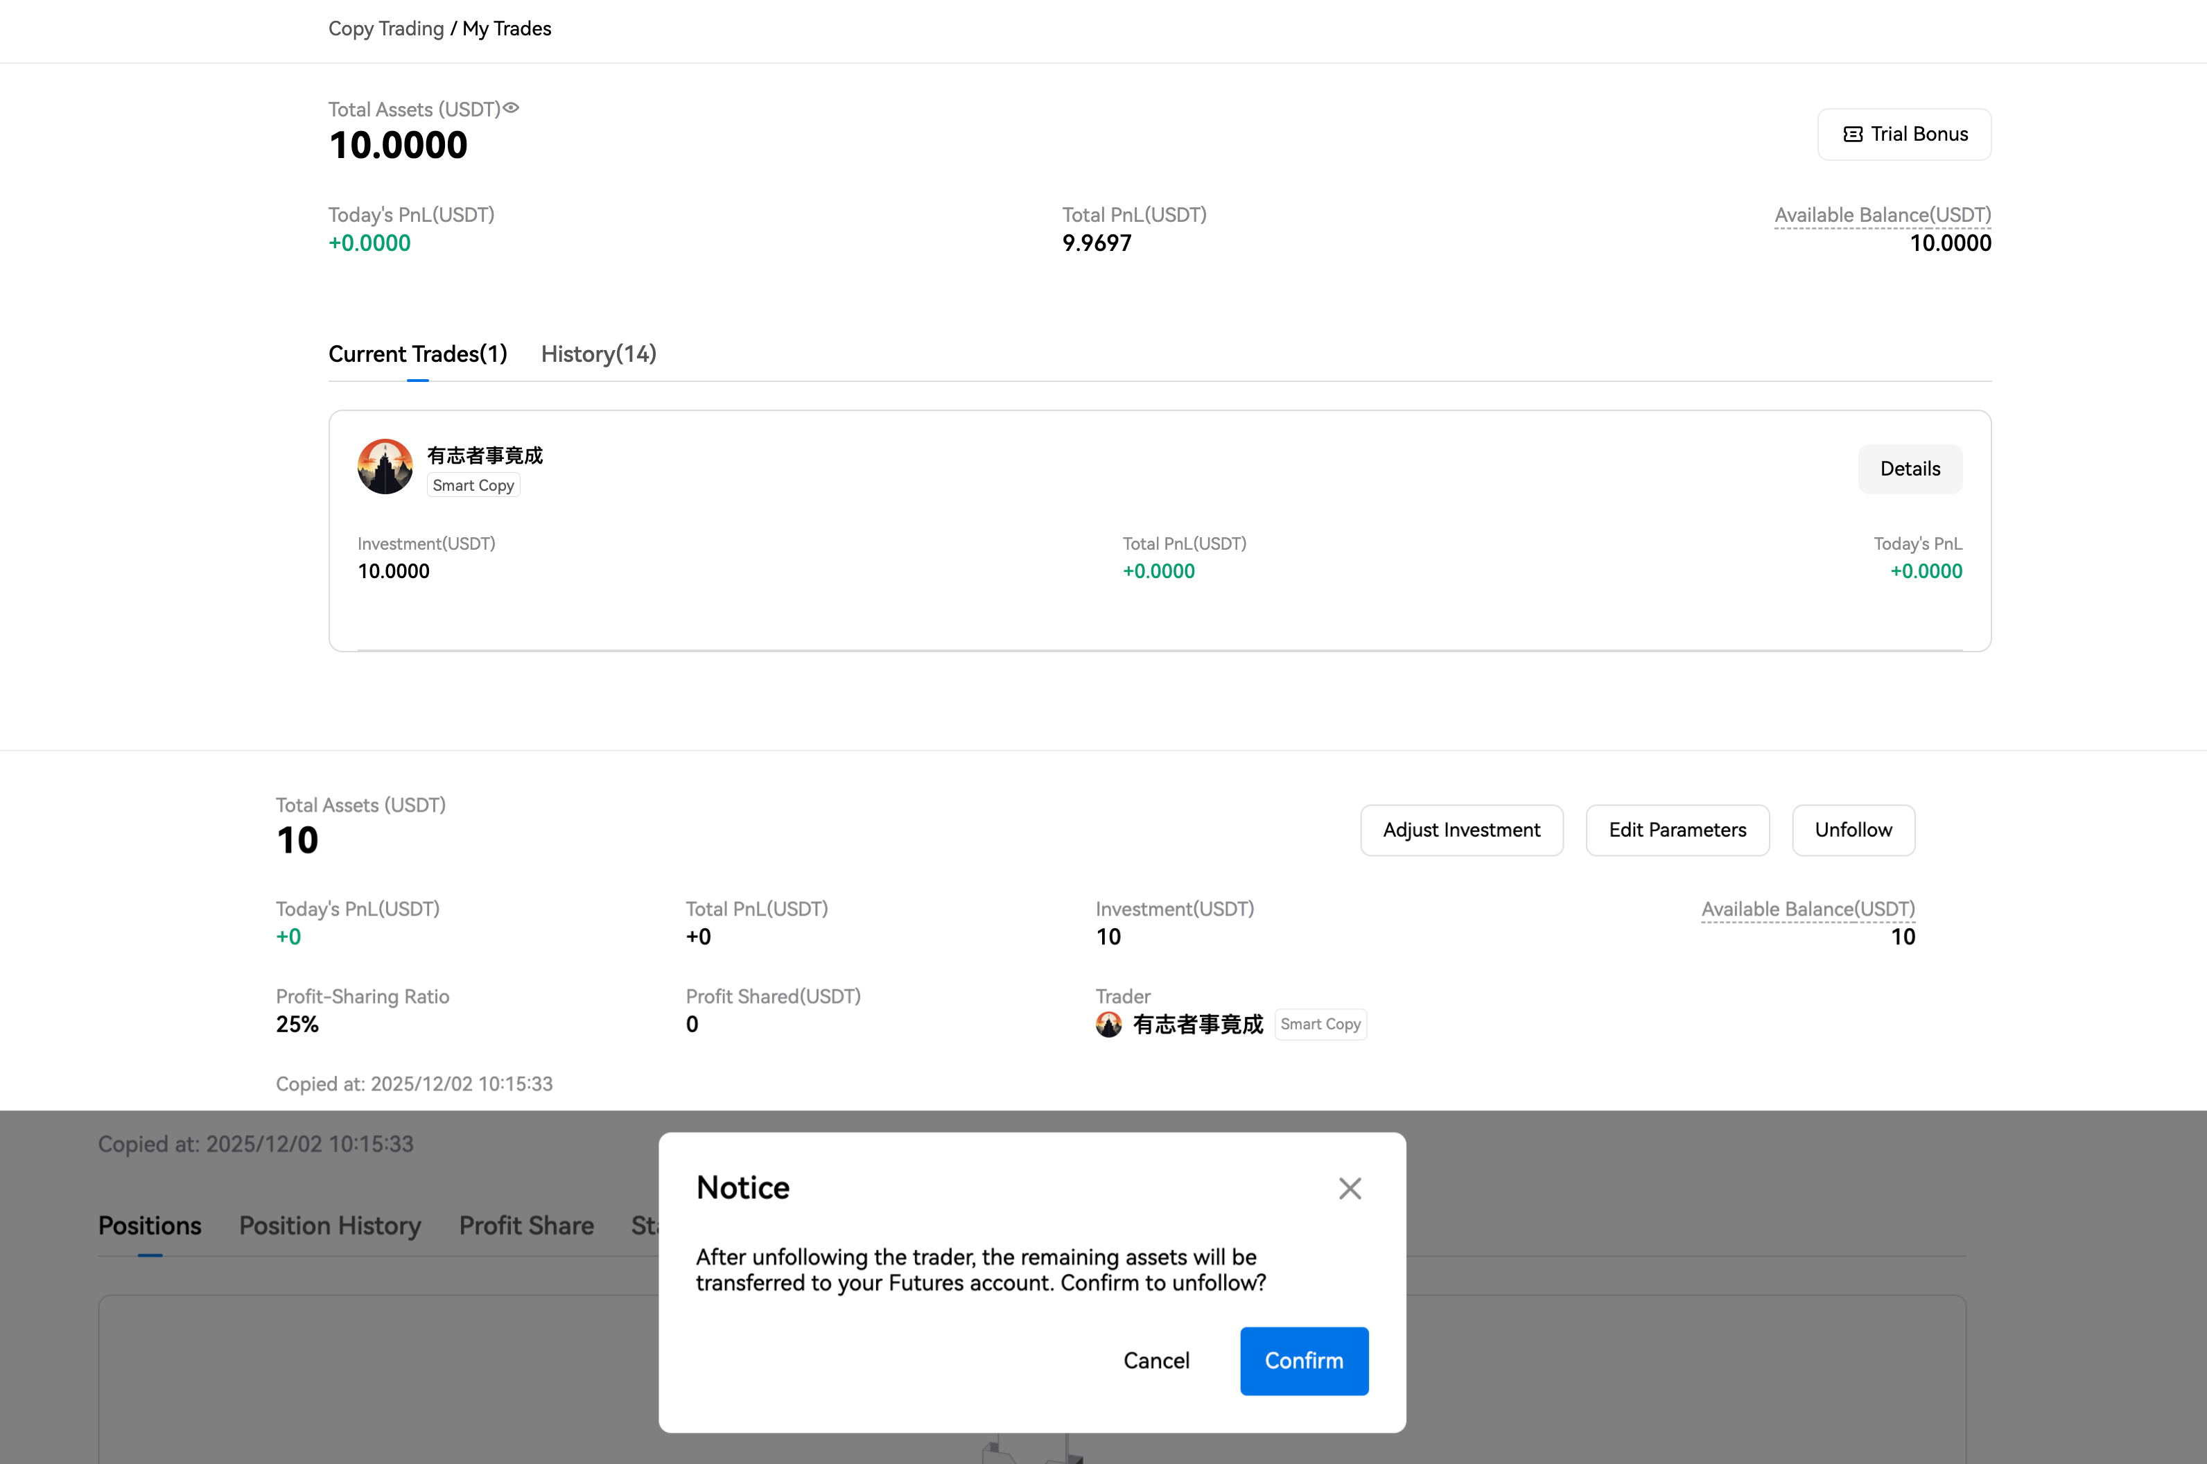Screen dimensions: 2207x1464
Task: Click the trader name 有志者事竟成 in card
Action: [x=485, y=455]
